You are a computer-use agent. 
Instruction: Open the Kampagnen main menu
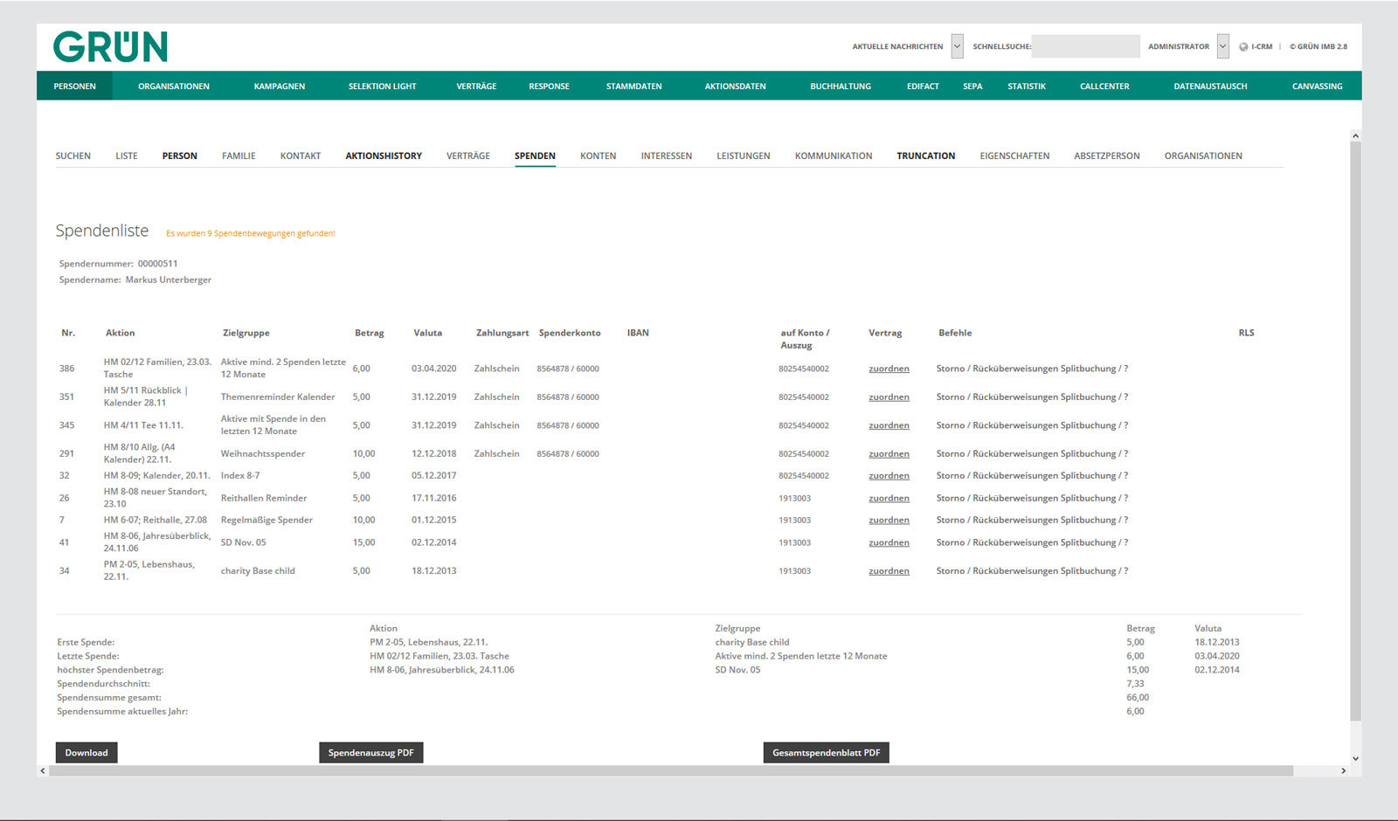tap(280, 86)
